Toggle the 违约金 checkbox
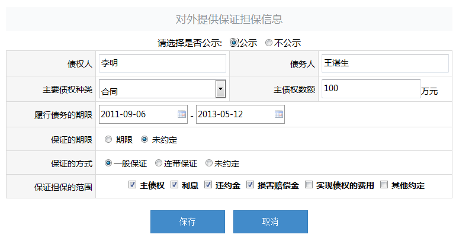The width and height of the screenshot is (456, 244). pyautogui.click(x=208, y=185)
